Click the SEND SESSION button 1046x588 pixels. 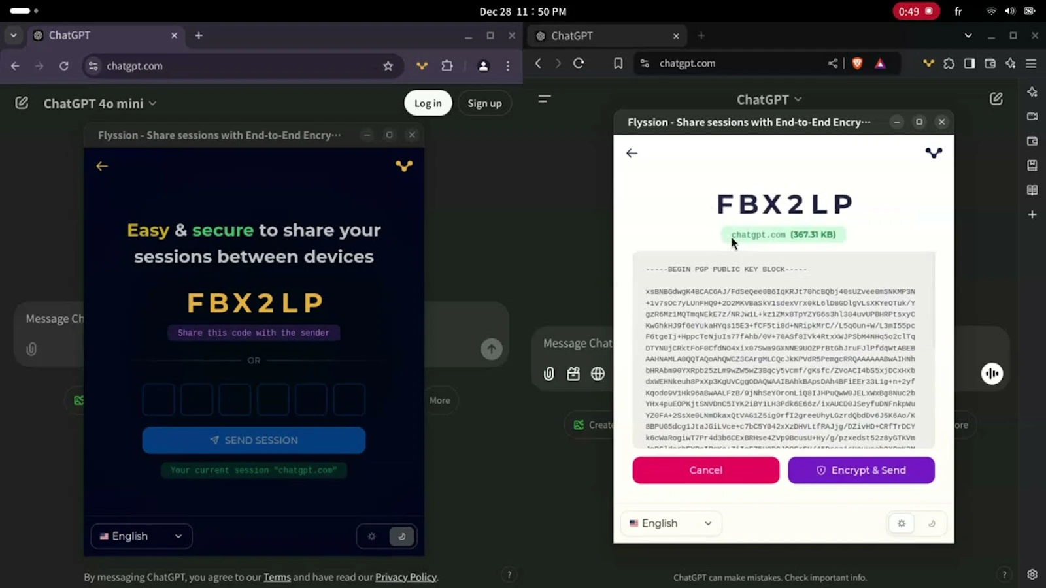point(254,440)
